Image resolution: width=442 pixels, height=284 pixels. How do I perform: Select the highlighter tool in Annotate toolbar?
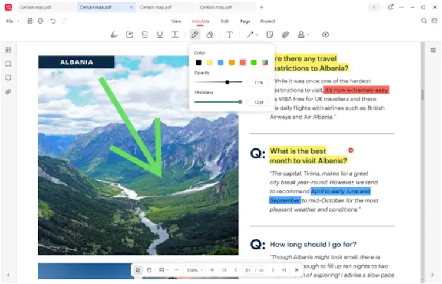(x=114, y=35)
